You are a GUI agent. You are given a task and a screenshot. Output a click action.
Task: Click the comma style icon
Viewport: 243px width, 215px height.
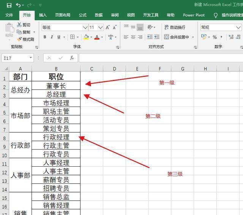(x=221, y=37)
